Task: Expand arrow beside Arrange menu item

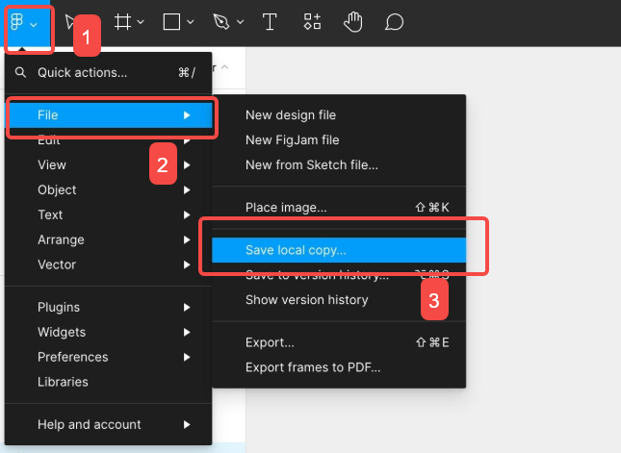Action: [187, 239]
